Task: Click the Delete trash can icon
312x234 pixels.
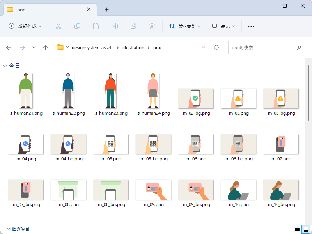Action: coord(152,26)
